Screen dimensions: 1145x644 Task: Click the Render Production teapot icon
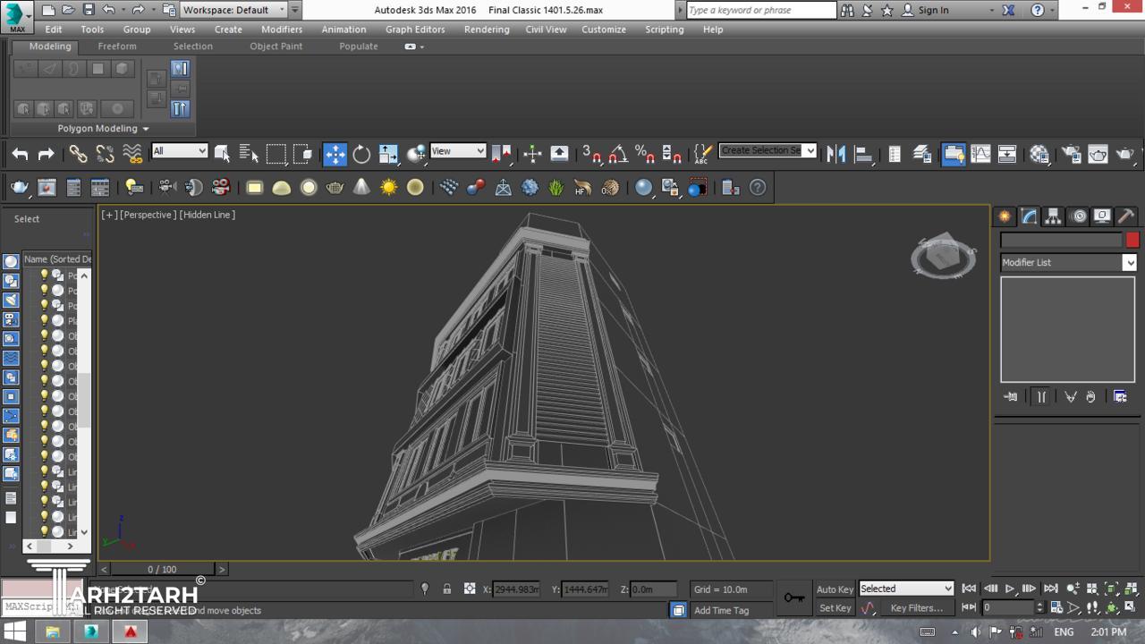pos(1124,154)
